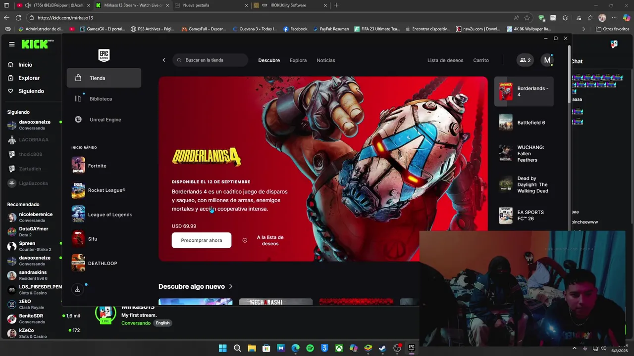
Task: Open the M profile avatar
Action: (x=547, y=60)
